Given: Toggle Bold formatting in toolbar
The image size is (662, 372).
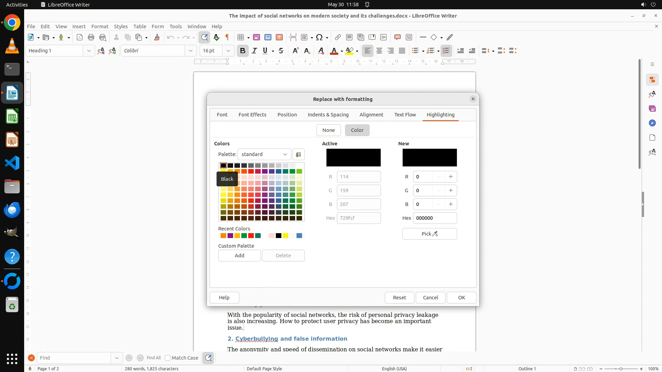Looking at the screenshot, I should pos(242,51).
